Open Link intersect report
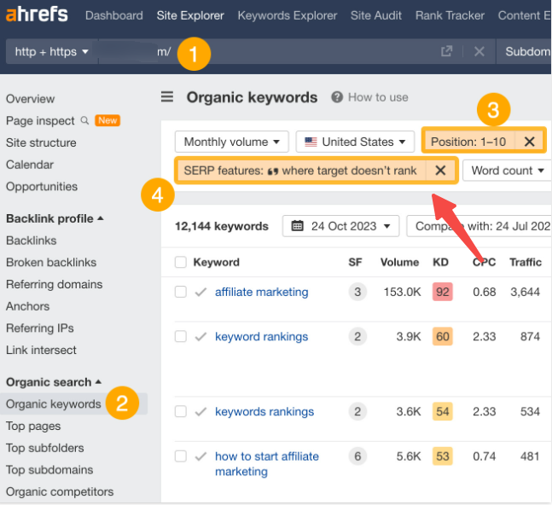Viewport: 552px width, 505px height. pyautogui.click(x=41, y=350)
